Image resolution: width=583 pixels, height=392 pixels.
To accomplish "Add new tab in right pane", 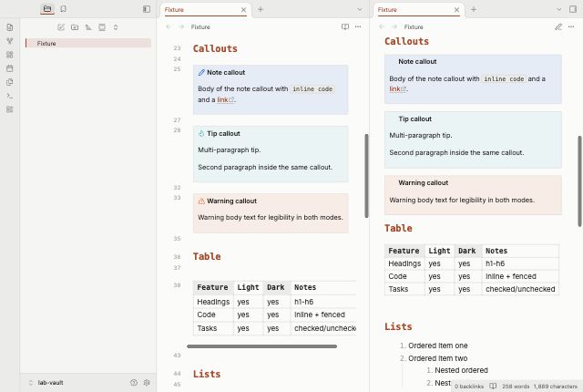I will pos(474,9).
